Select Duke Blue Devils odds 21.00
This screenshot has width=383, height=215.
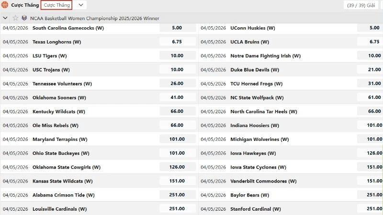[370, 69]
